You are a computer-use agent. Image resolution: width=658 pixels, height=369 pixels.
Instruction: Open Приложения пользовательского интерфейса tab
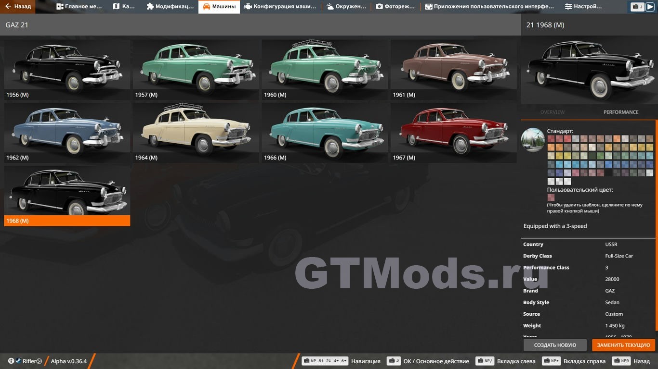pyautogui.click(x=489, y=7)
